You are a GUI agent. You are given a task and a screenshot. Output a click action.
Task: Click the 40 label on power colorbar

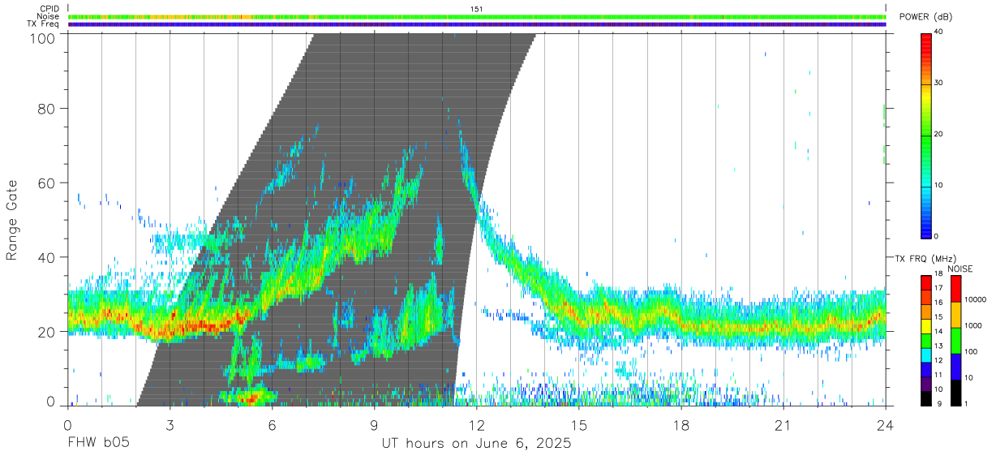(939, 32)
